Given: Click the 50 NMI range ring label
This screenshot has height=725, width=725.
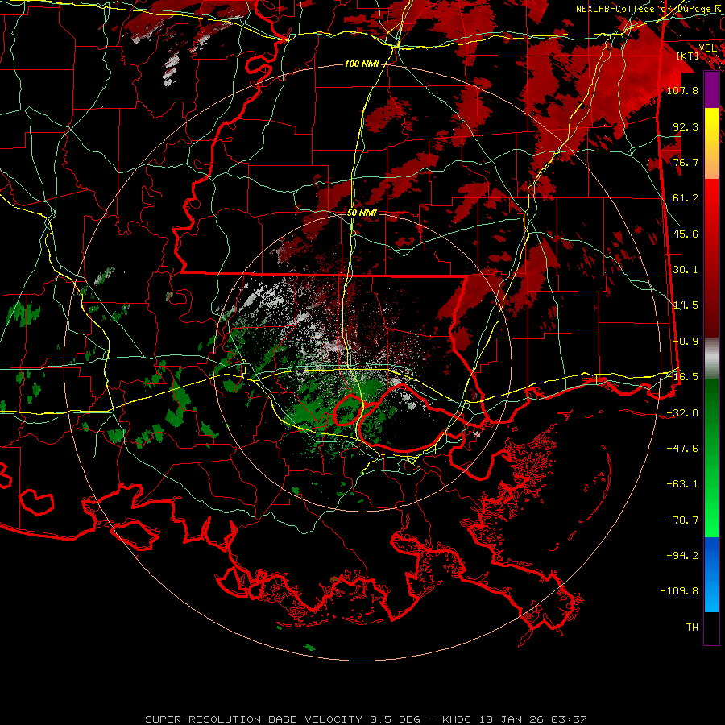Looking at the screenshot, I should [x=362, y=213].
